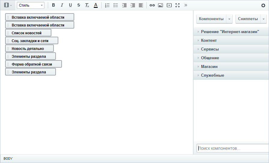Insert an image using the picture icon
The width and height of the screenshot is (269, 163).
point(160,5)
